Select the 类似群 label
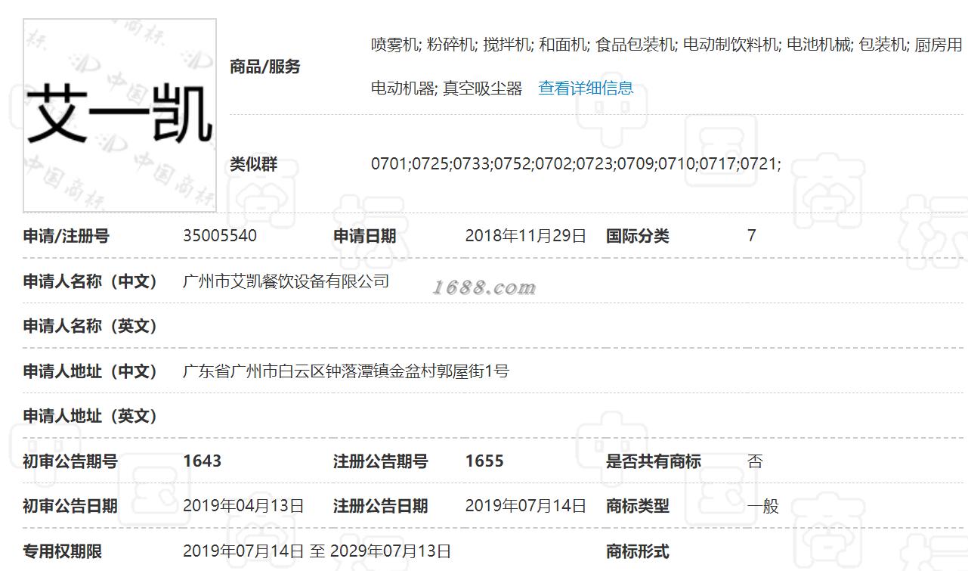The width and height of the screenshot is (968, 571). [253, 164]
